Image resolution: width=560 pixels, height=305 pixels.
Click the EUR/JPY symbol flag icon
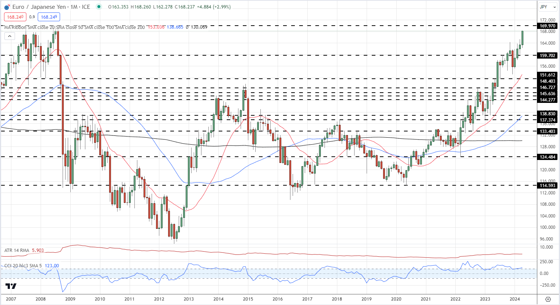[x=7, y=7]
